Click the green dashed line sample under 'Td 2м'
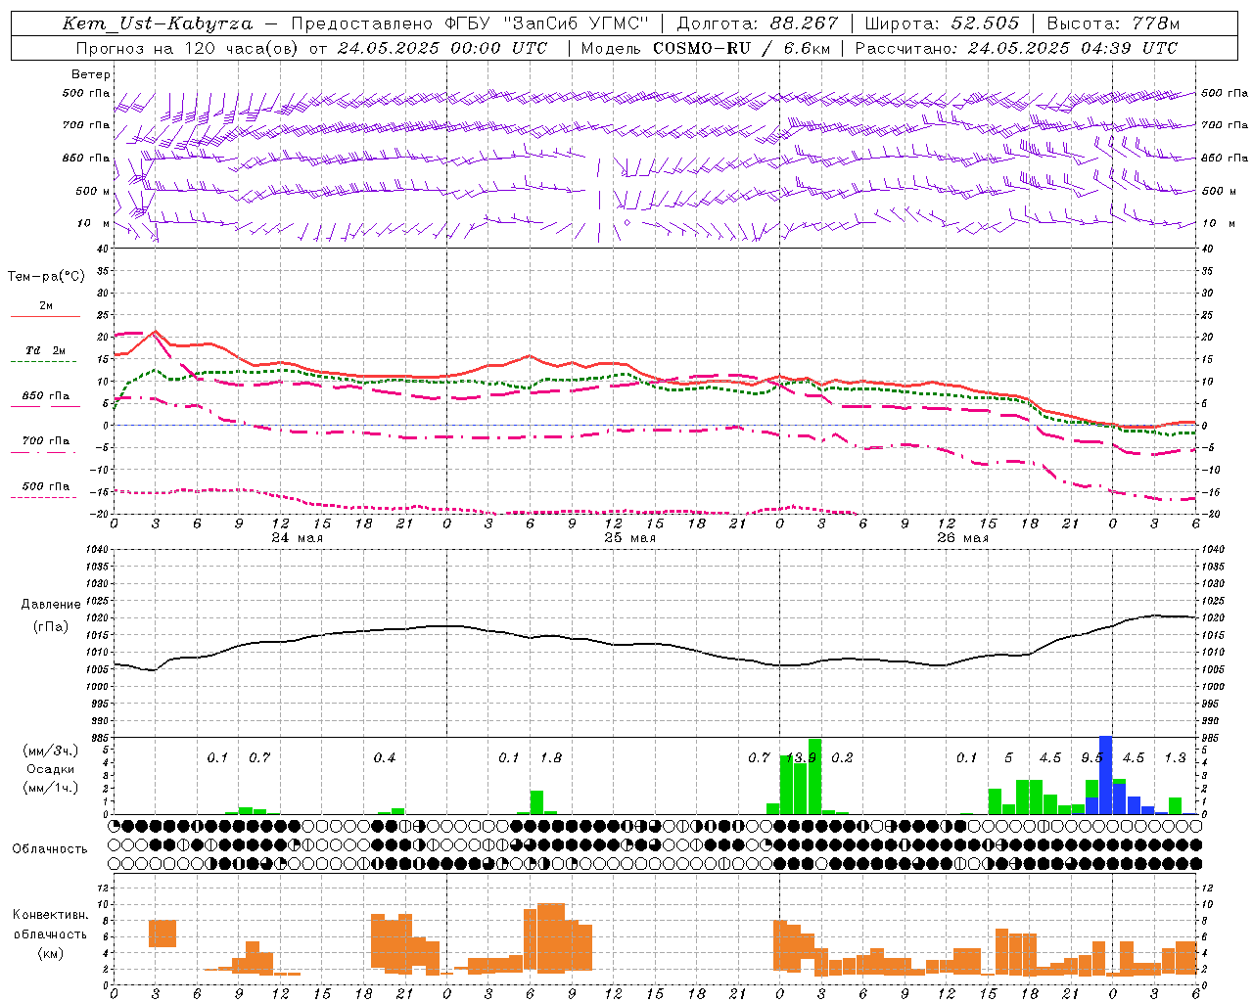 [43, 361]
